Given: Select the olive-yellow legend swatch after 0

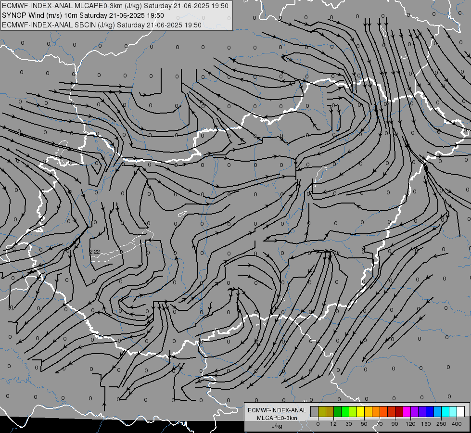Looking at the screenshot, I should coord(322,411).
